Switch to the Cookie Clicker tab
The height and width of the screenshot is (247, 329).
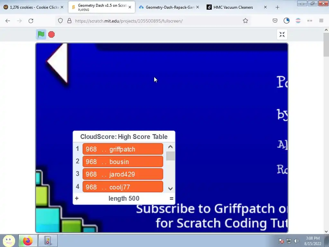(33, 7)
